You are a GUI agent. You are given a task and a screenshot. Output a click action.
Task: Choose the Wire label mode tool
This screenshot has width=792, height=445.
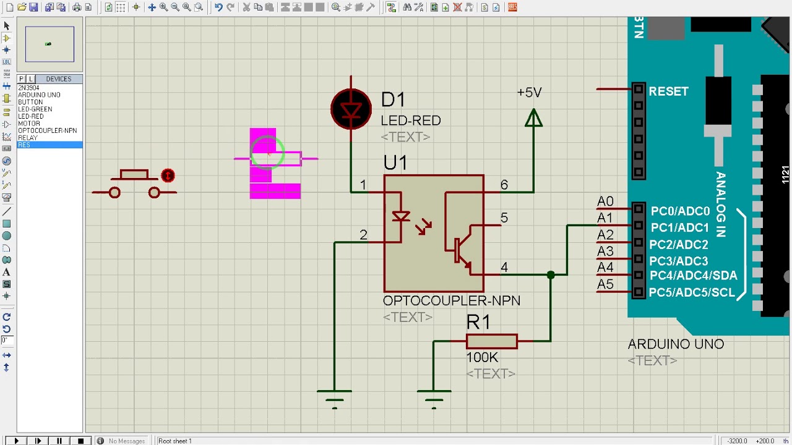(x=7, y=62)
